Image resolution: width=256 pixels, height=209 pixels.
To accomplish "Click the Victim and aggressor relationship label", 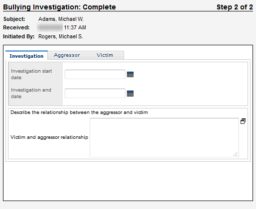I will tap(49, 137).
